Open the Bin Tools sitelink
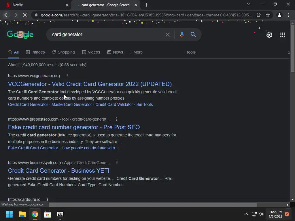Viewport: 295px width, 221px height. (x=145, y=104)
